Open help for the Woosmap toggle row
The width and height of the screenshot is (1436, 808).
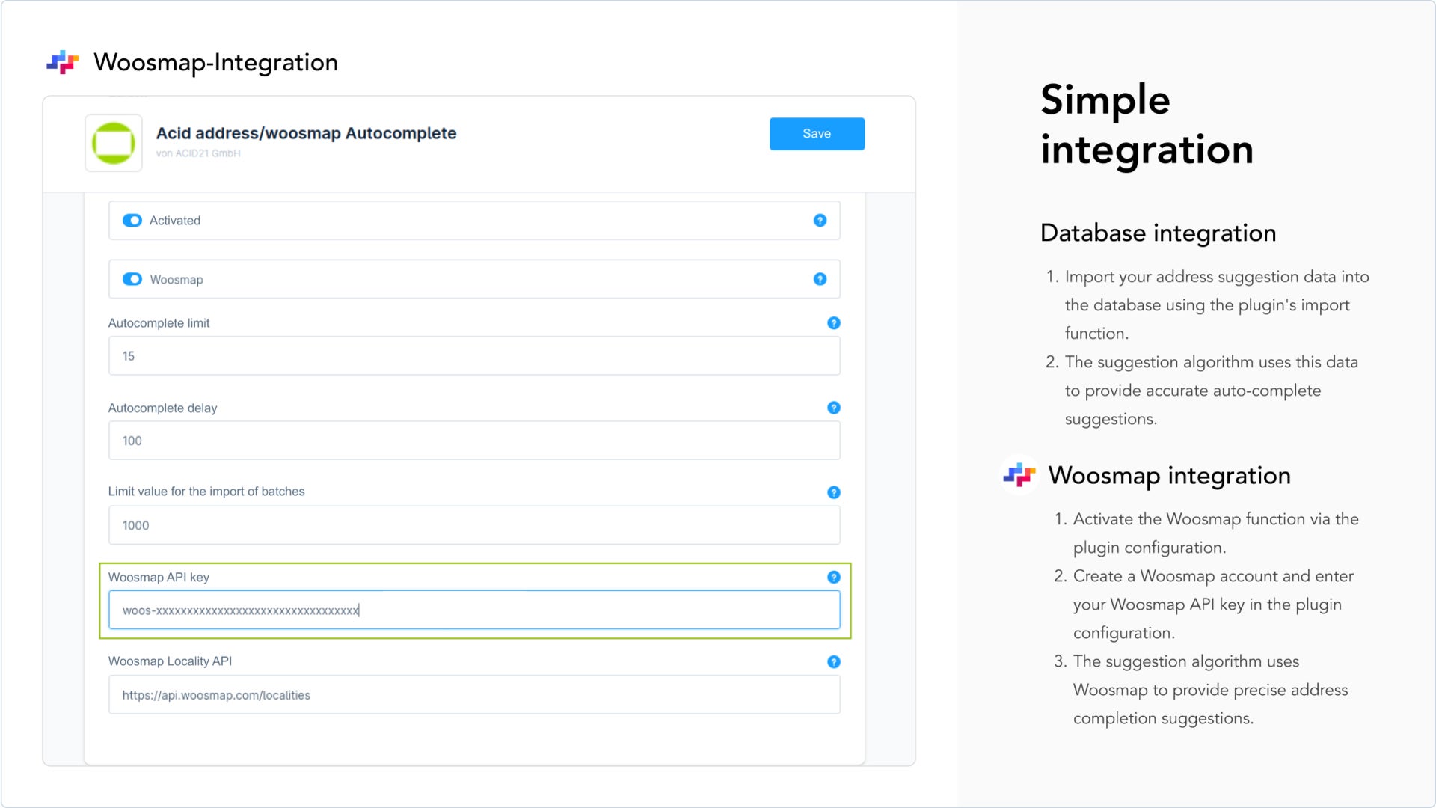pyautogui.click(x=820, y=279)
